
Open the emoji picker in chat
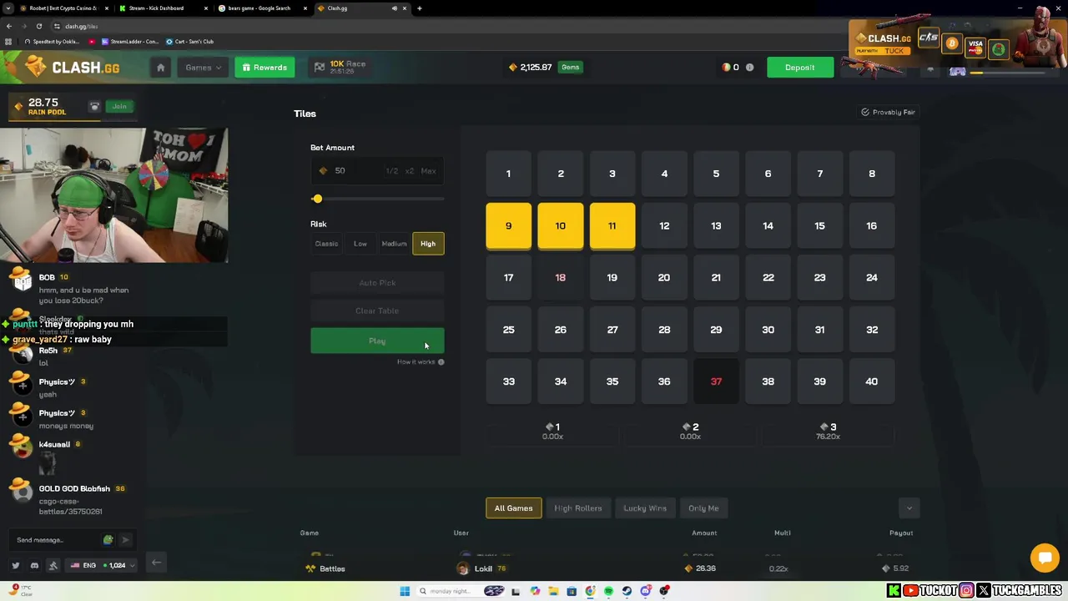tap(108, 540)
